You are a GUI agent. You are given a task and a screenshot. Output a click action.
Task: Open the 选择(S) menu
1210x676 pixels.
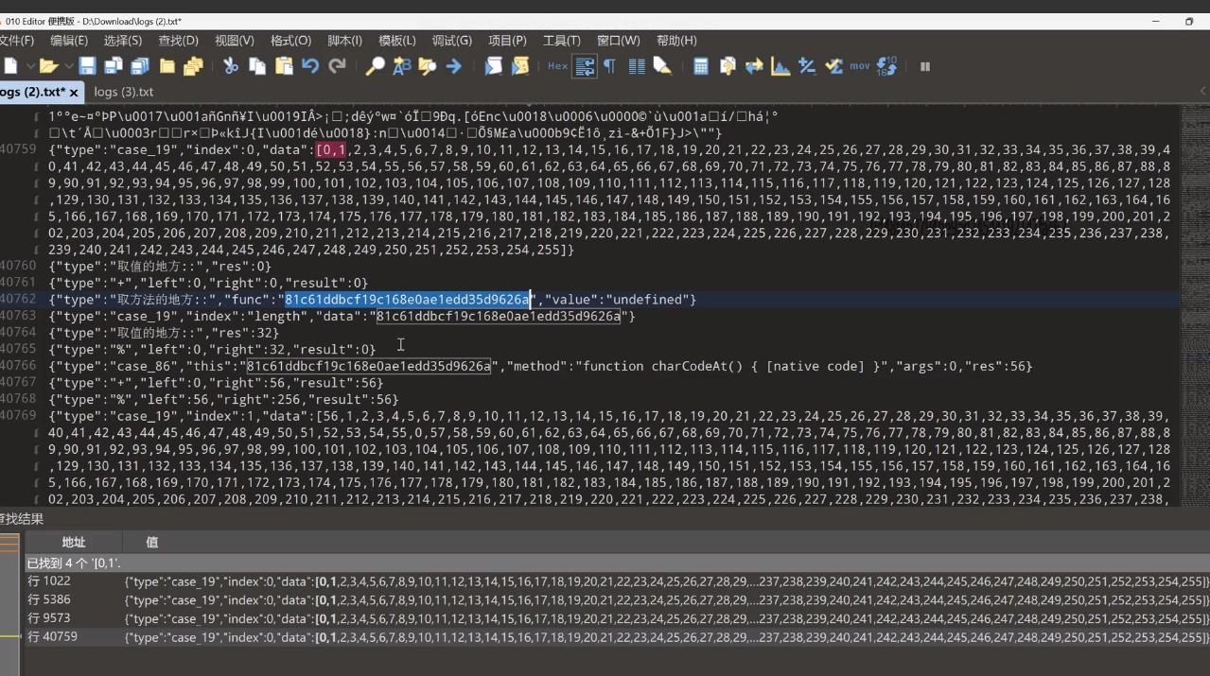(x=123, y=41)
